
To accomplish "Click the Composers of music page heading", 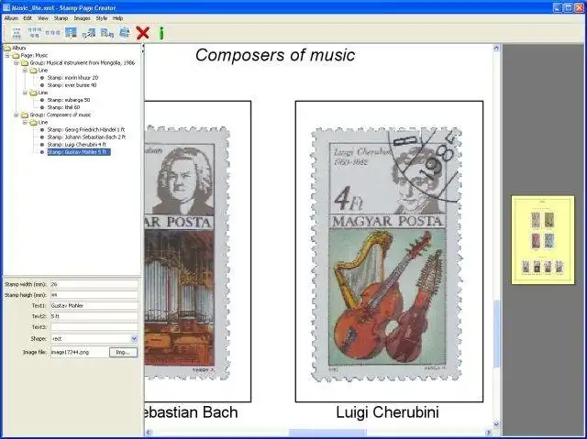I will click(275, 55).
